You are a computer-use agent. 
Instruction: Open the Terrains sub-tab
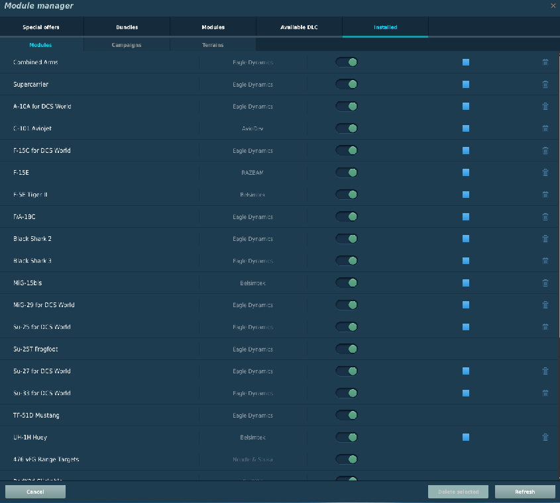tap(213, 45)
